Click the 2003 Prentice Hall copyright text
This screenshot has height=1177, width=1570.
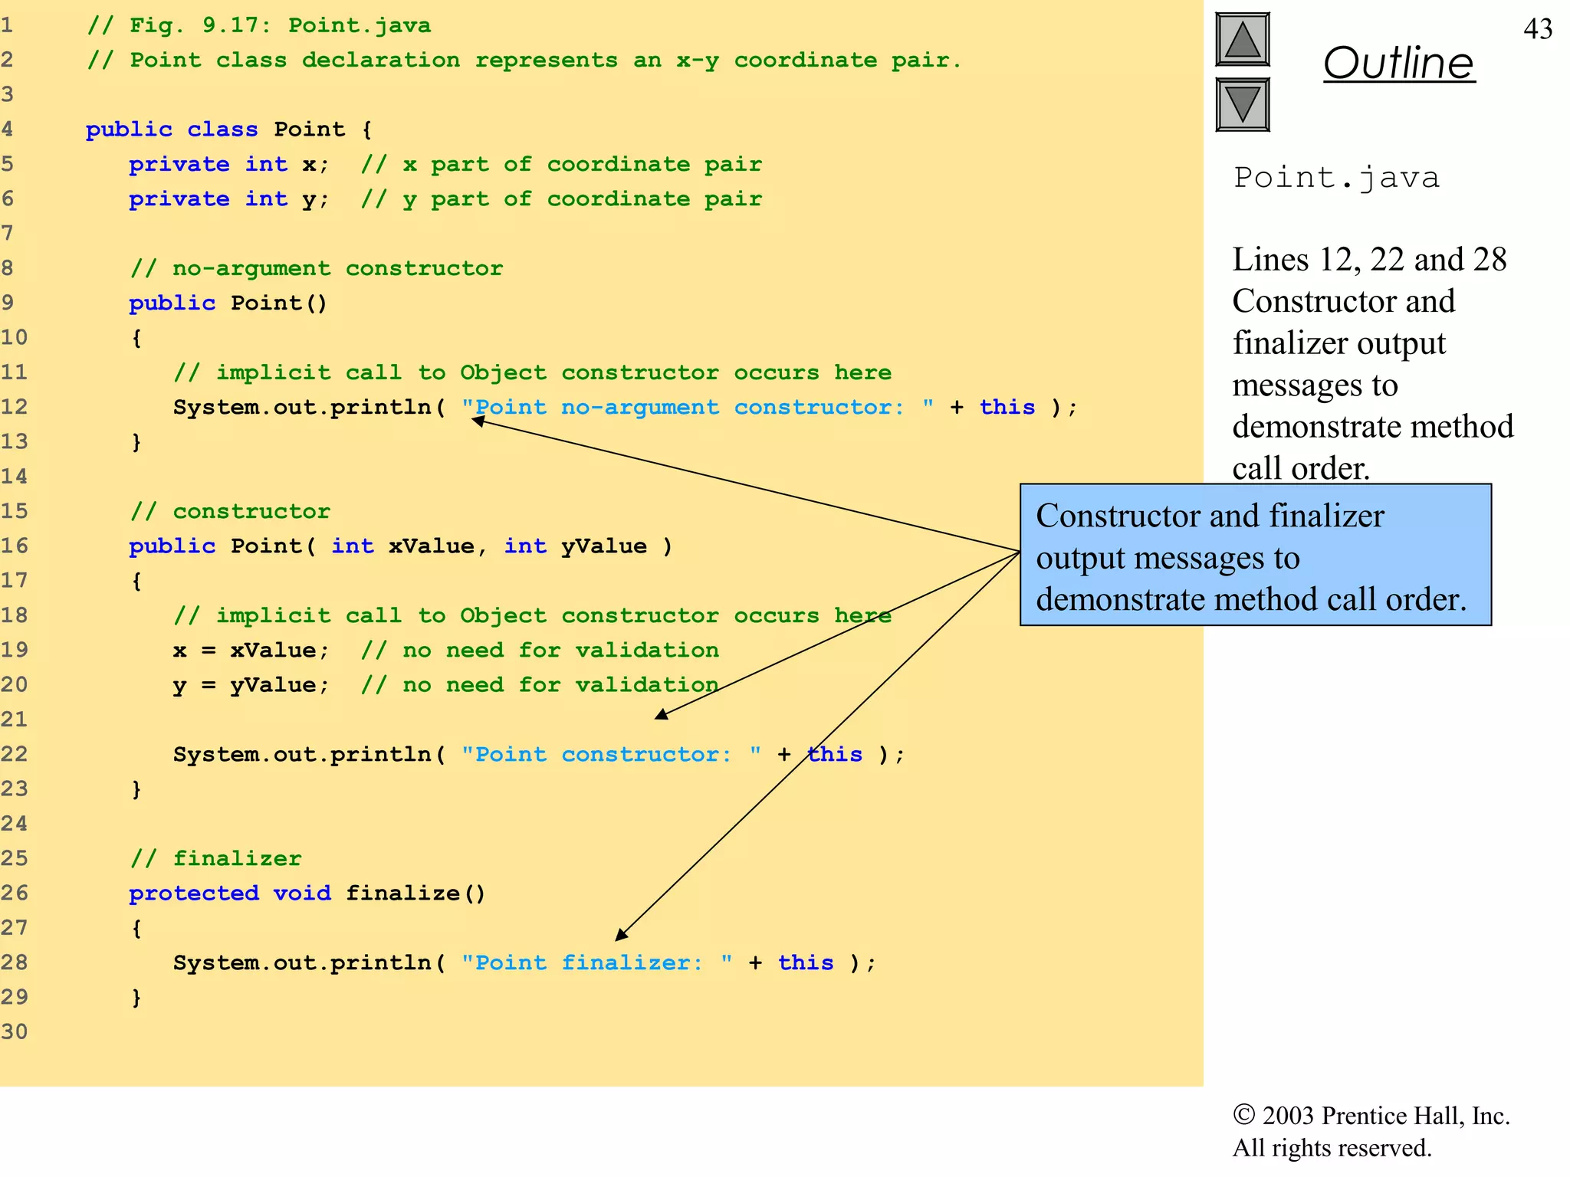point(1370,1116)
